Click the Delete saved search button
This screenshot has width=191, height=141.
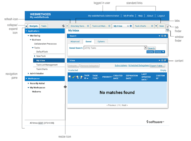pos(150,52)
